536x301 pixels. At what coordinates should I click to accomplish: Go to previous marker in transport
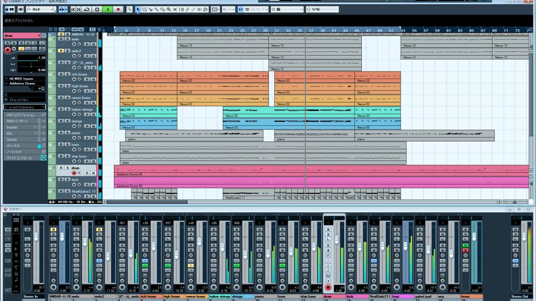click(73, 9)
